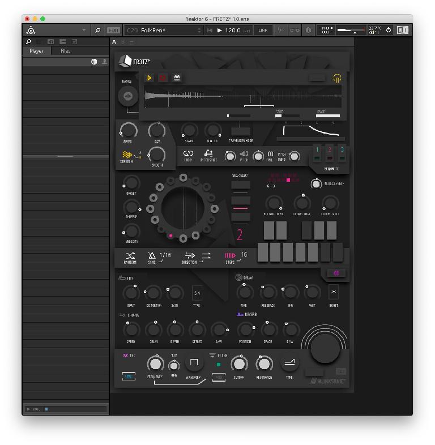Click the CHORUS icon
Image resolution: width=435 pixels, height=445 pixels.
(122, 315)
